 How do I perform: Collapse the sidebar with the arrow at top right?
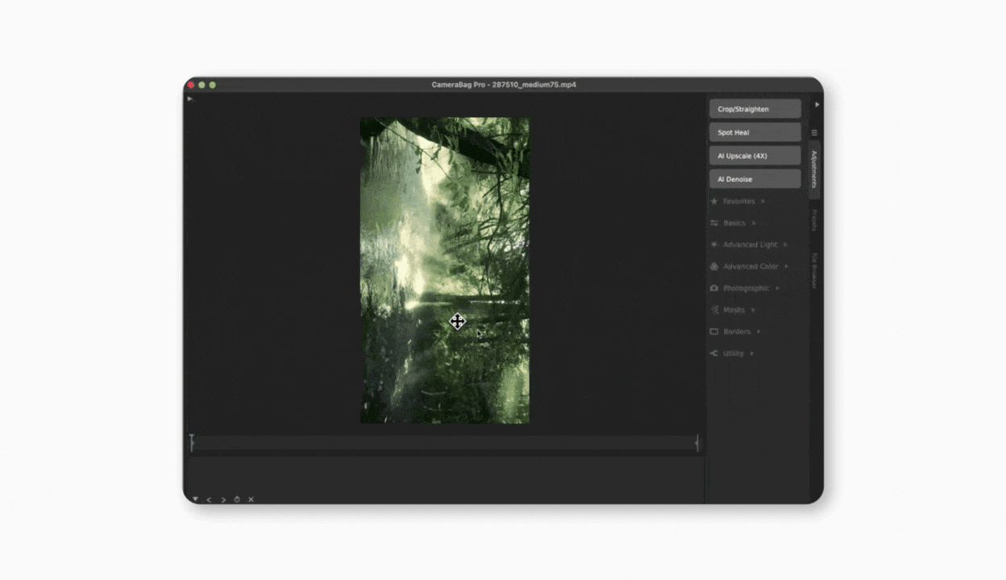(x=817, y=104)
